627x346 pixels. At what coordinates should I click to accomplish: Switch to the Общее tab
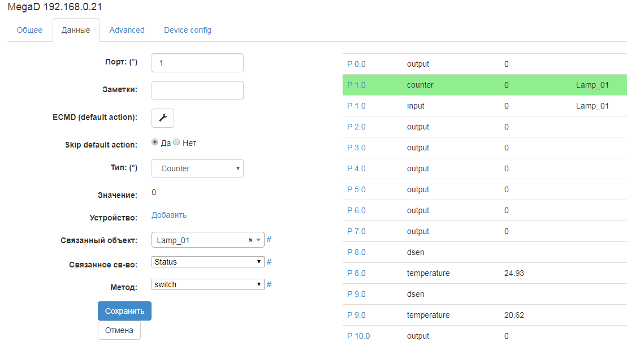[x=29, y=30]
